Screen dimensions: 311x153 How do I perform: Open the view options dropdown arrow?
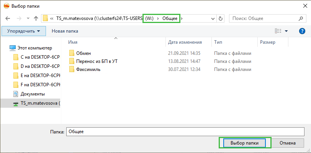[286, 31]
